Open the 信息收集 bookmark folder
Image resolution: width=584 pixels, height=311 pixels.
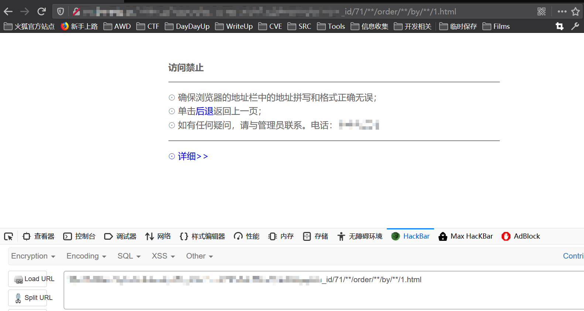tap(369, 26)
